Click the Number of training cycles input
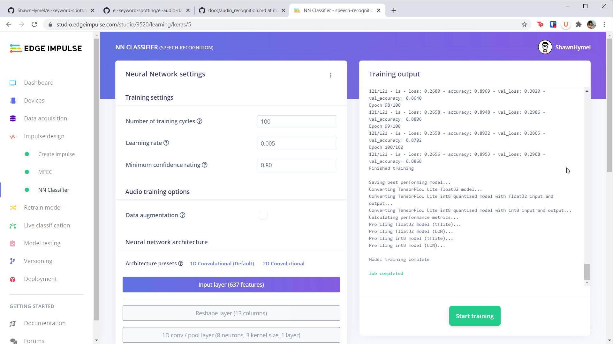This screenshot has width=613, height=344. pos(297,121)
